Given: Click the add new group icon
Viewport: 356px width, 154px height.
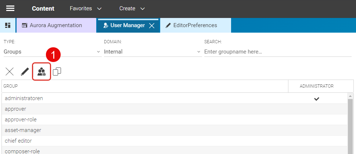Looking at the screenshot, I should click(42, 71).
